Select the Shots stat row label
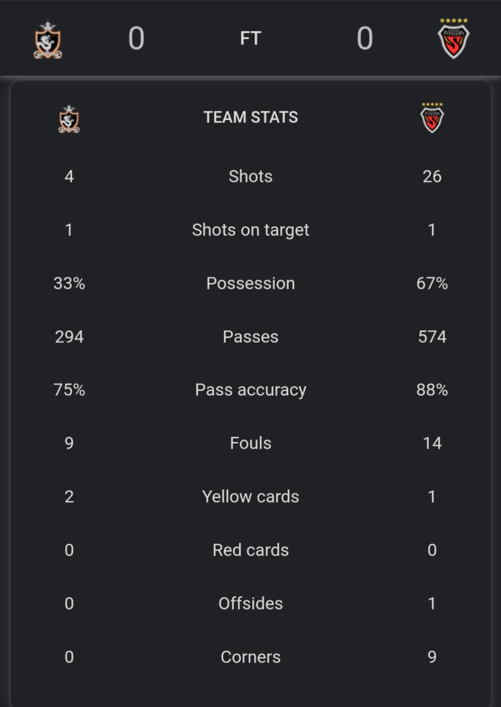This screenshot has width=501, height=707. tap(250, 176)
